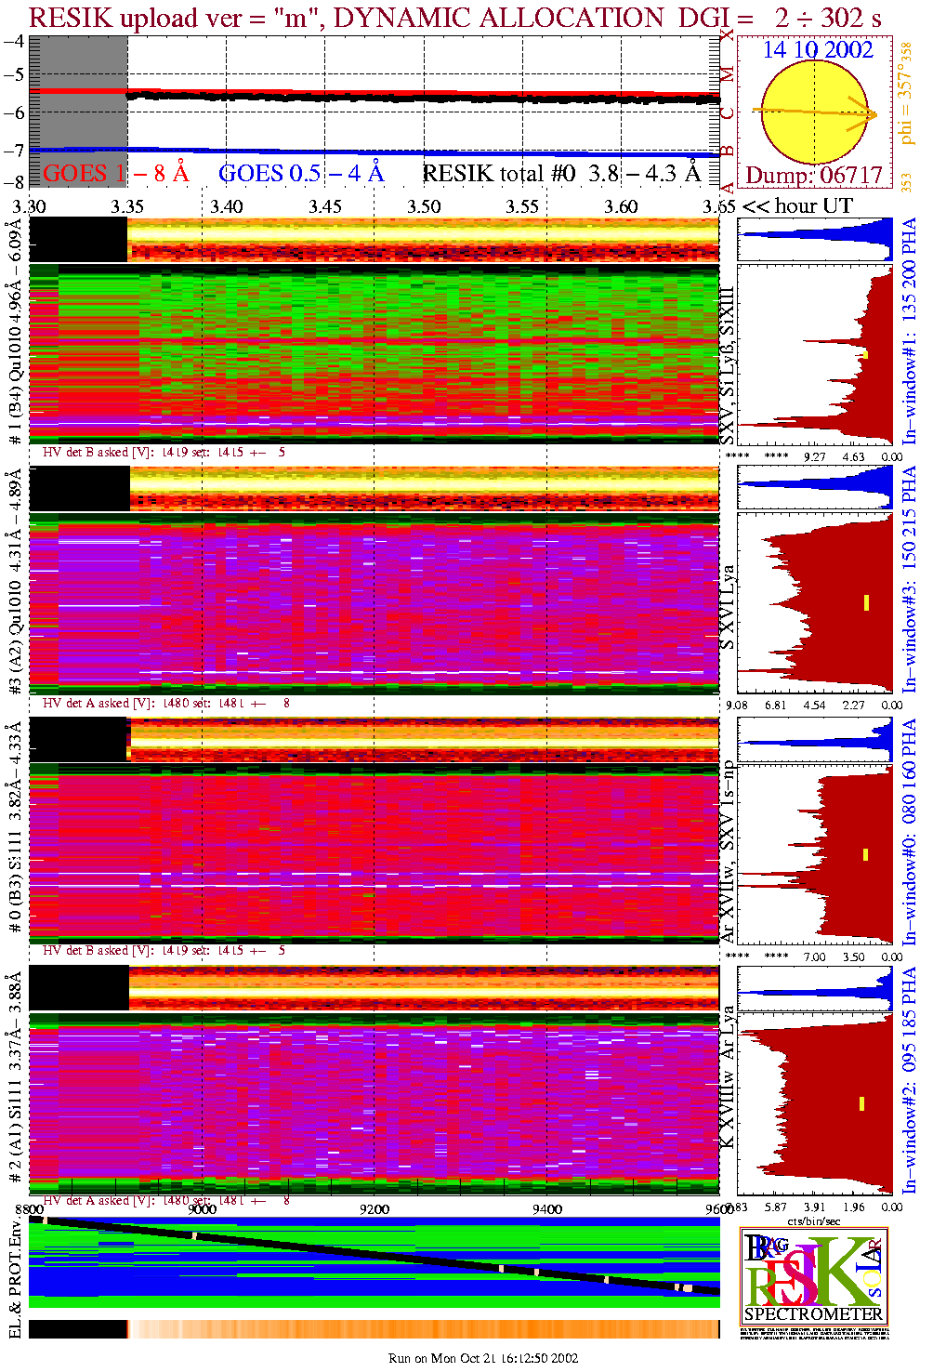933x1372 pixels.
Task: Select the GOES 1 – 8 Å legend label
Action: (115, 174)
